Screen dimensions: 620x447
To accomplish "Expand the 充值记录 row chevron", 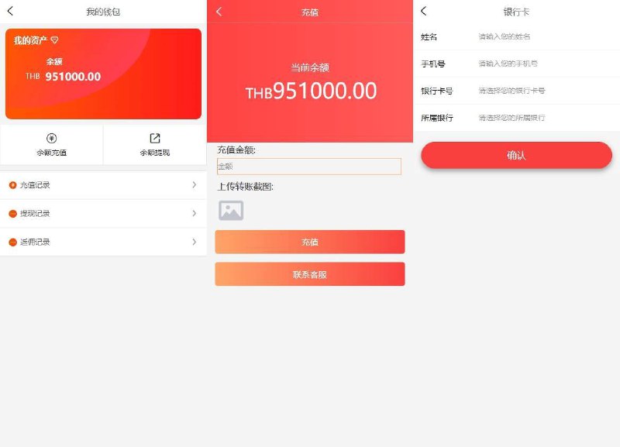I will (x=195, y=184).
